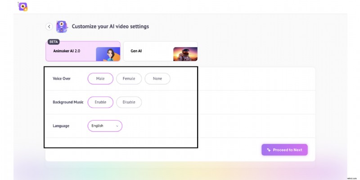This screenshot has width=360, height=180.
Task: Choose the Female voice over option
Action: coord(129,79)
